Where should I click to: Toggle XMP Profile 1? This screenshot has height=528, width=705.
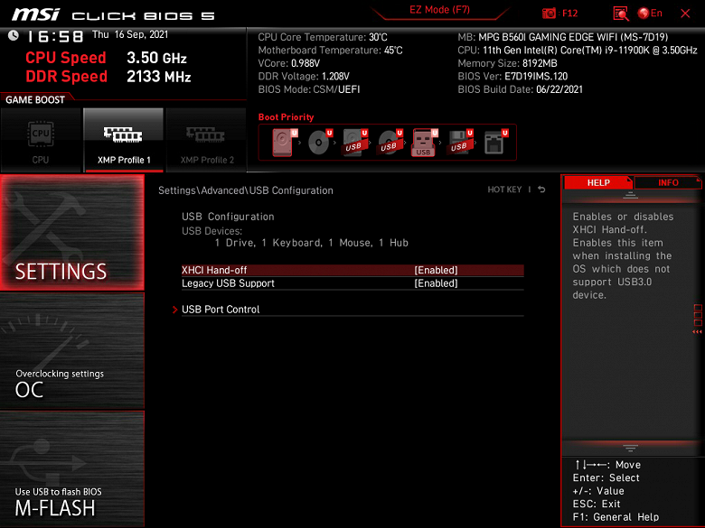124,140
